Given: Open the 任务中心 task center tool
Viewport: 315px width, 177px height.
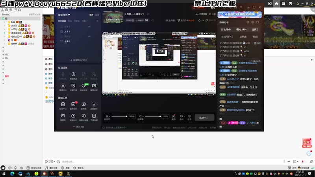Looking at the screenshot, I should [x=63, y=105].
